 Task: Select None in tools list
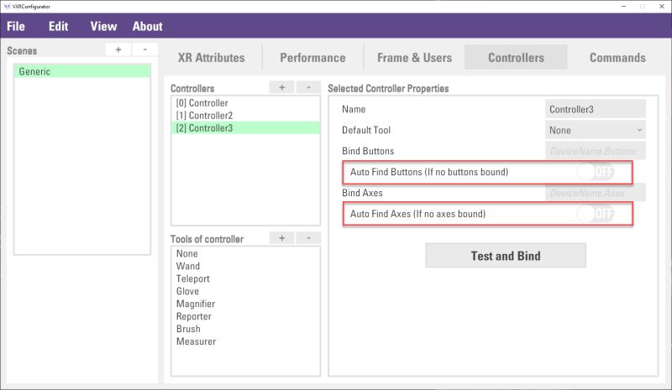245,253
